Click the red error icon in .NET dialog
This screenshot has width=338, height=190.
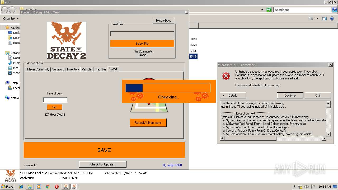pos(226,76)
